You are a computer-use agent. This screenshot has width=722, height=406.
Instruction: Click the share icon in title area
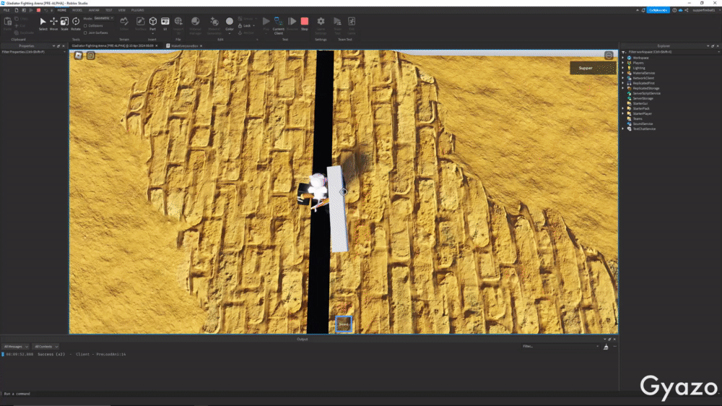686,10
